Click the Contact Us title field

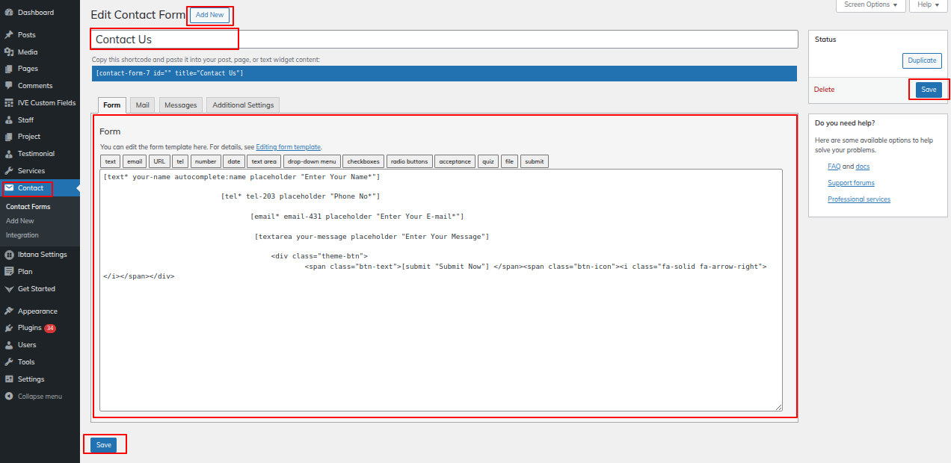[444, 40]
